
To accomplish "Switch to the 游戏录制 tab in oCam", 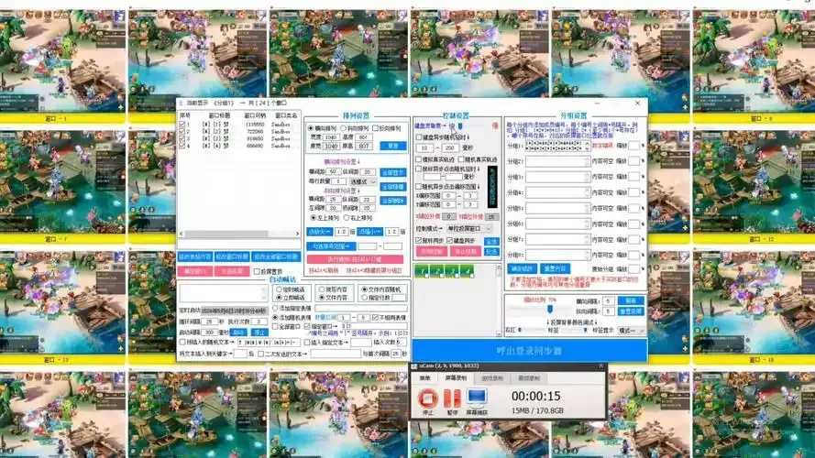I will (x=492, y=378).
